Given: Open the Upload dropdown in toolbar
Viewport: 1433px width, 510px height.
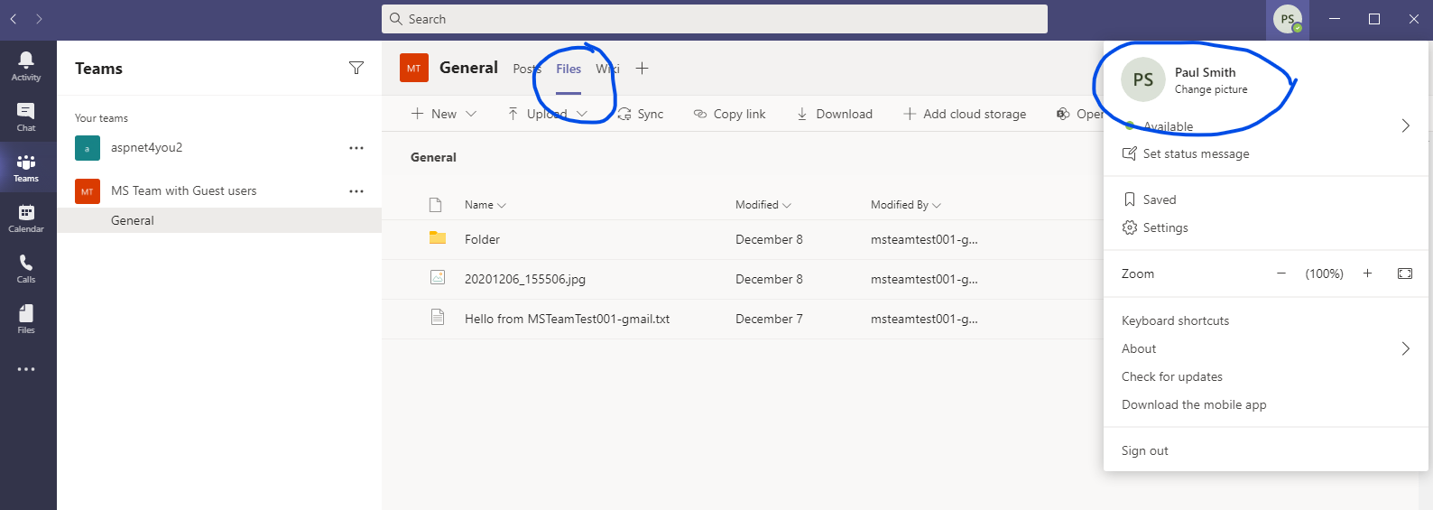Looking at the screenshot, I should pyautogui.click(x=548, y=114).
